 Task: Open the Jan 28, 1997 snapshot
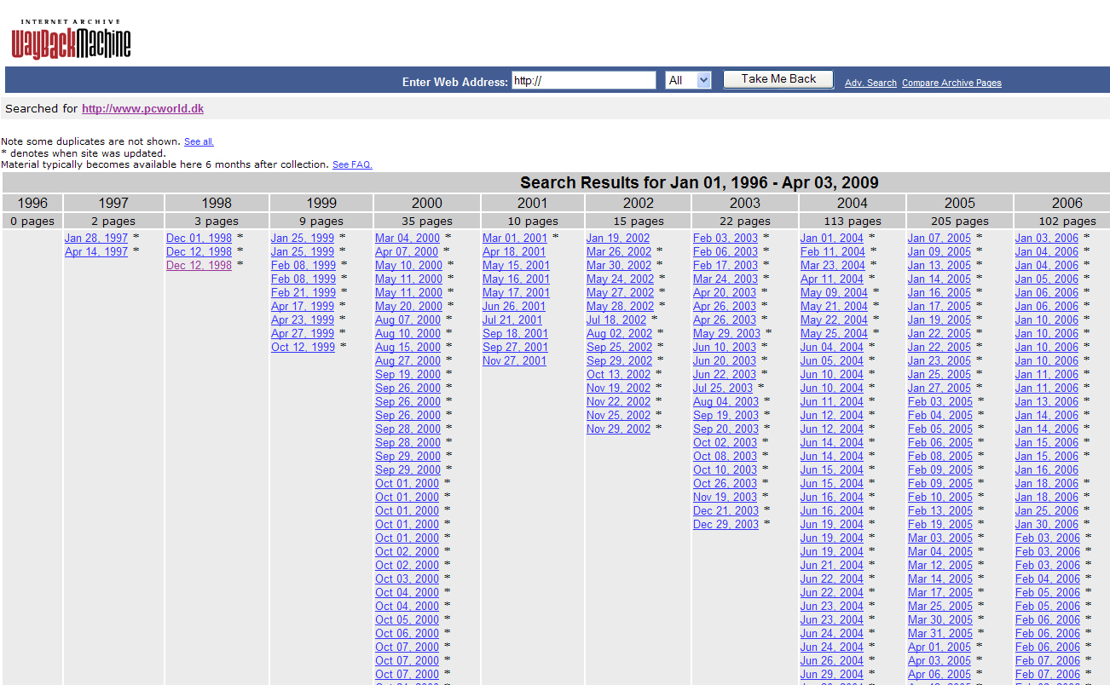(96, 238)
